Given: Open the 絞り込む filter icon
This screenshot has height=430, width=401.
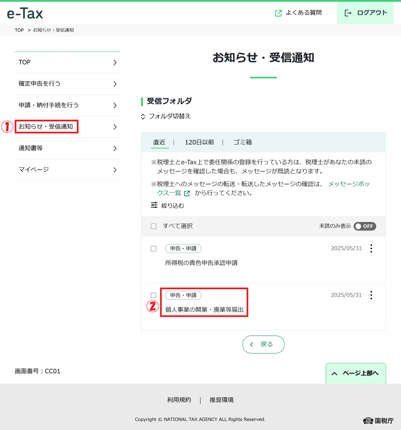Looking at the screenshot, I should pyautogui.click(x=154, y=205).
